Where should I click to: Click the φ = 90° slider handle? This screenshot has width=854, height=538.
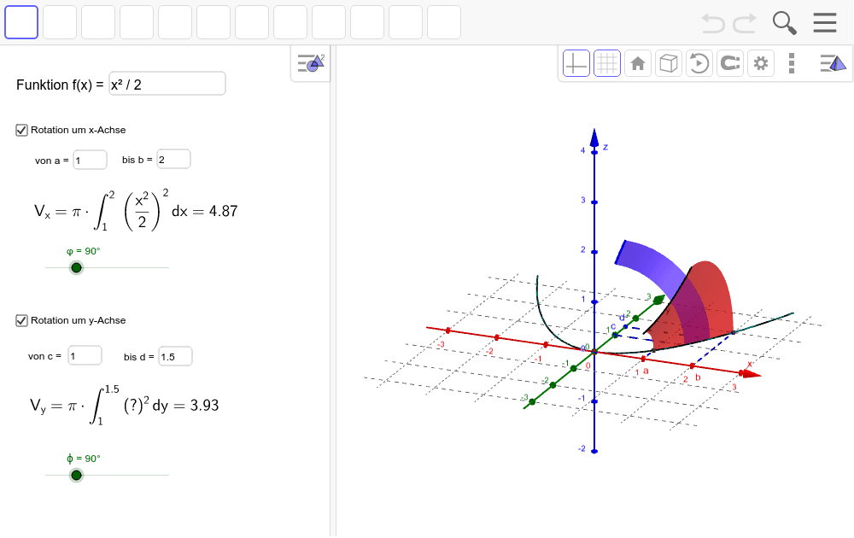(77, 268)
